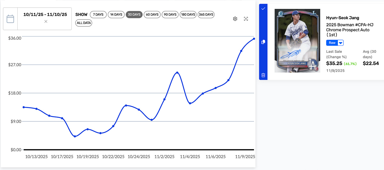Open chart settings gear icon
Screen dimensions: 384x170
(235, 19)
